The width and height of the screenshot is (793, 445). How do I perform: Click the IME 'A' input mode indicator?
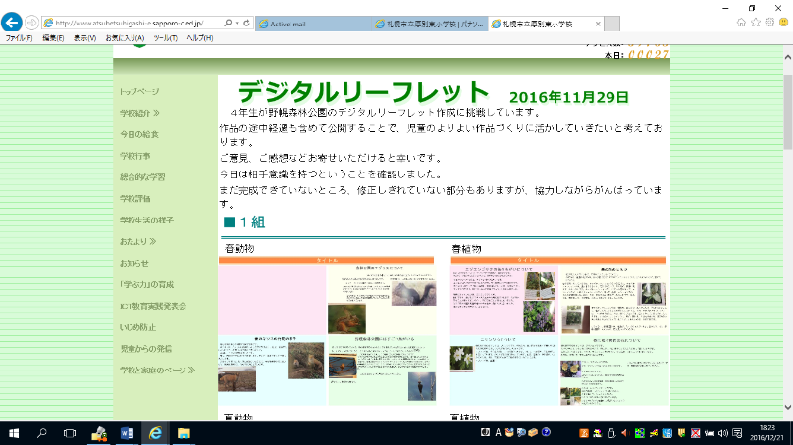(498, 433)
